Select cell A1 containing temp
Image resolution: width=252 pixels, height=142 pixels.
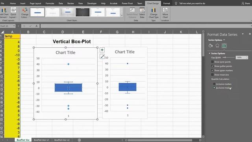point(12,36)
